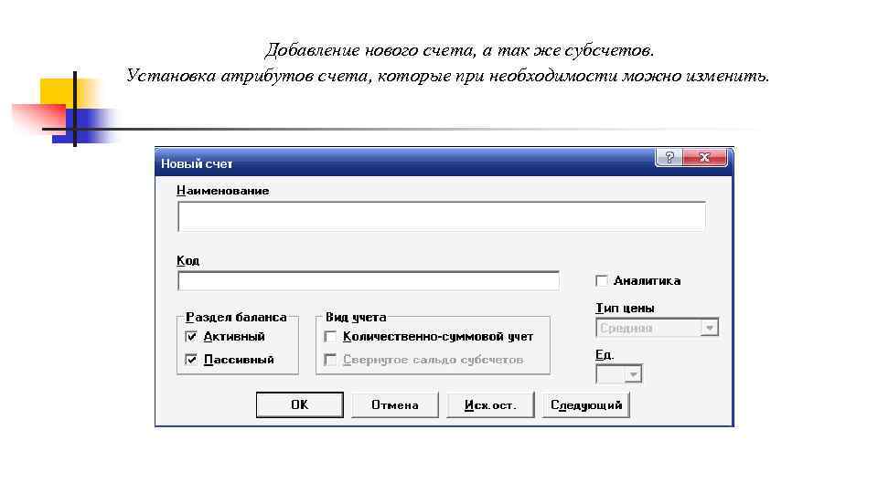878x493 pixels.
Task: Click the Раздел баланса group label
Action: [x=236, y=317]
